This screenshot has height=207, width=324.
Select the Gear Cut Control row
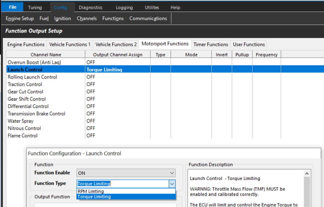165,92
